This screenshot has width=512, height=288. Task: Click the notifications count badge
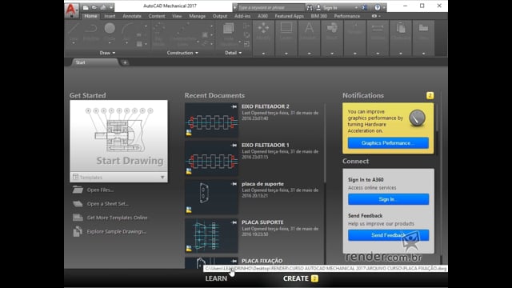pyautogui.click(x=430, y=95)
